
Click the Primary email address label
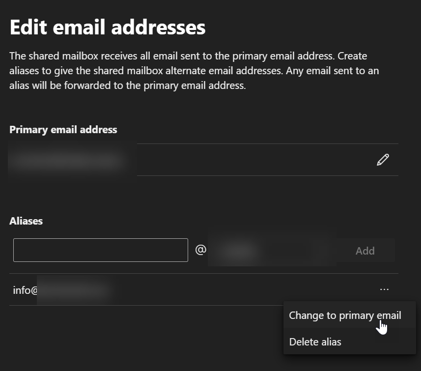pos(63,130)
